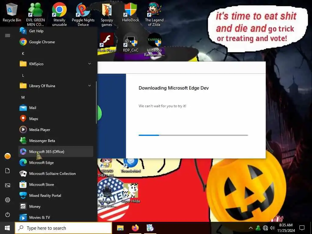312x234 pixels.
Task: Open Mail app in Start menu
Action: click(x=56, y=108)
